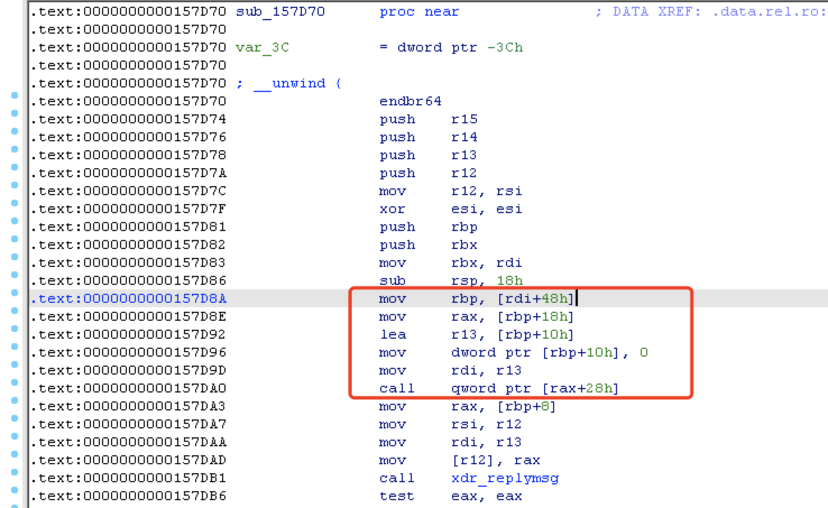Click margin dot next to xor esi, esi
Screen dimensions: 828x508
point(14,203)
